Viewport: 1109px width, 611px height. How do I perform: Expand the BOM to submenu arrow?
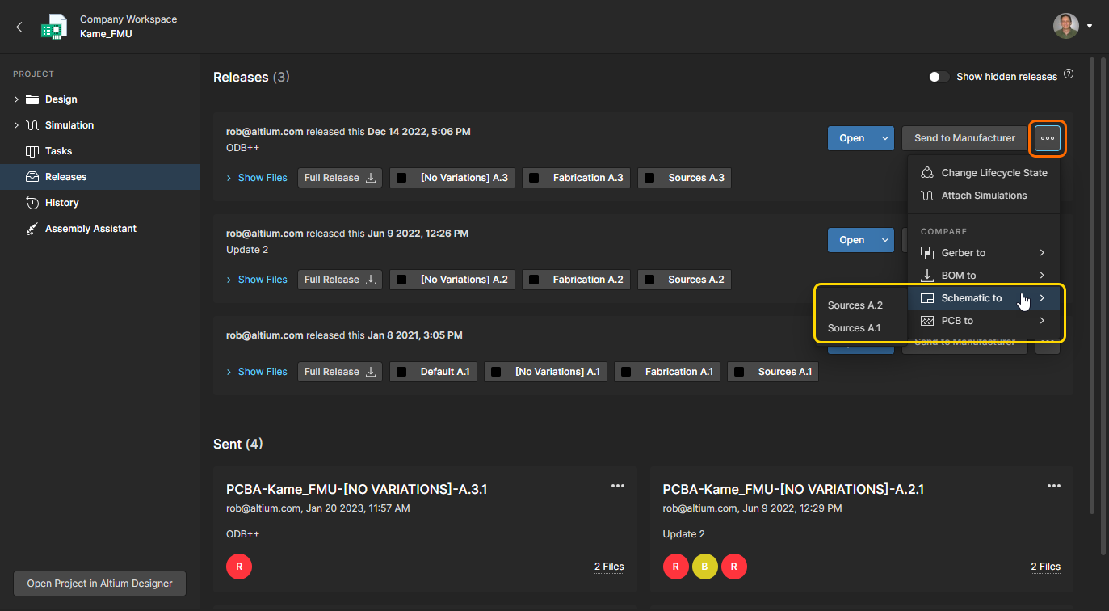tap(1043, 276)
